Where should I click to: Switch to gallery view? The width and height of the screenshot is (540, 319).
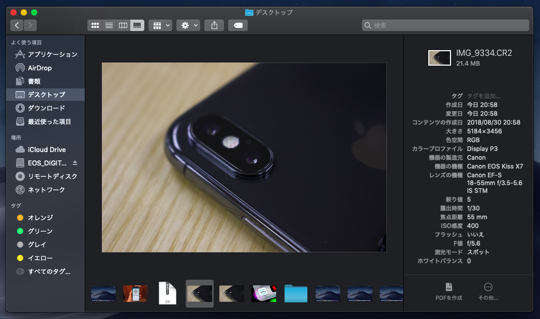click(137, 25)
